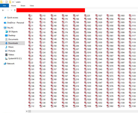Image resolution: width=138 pixels, height=113 pixels.
Task: Select PDF file icon named 197
Action: pyautogui.click(x=74, y=16)
